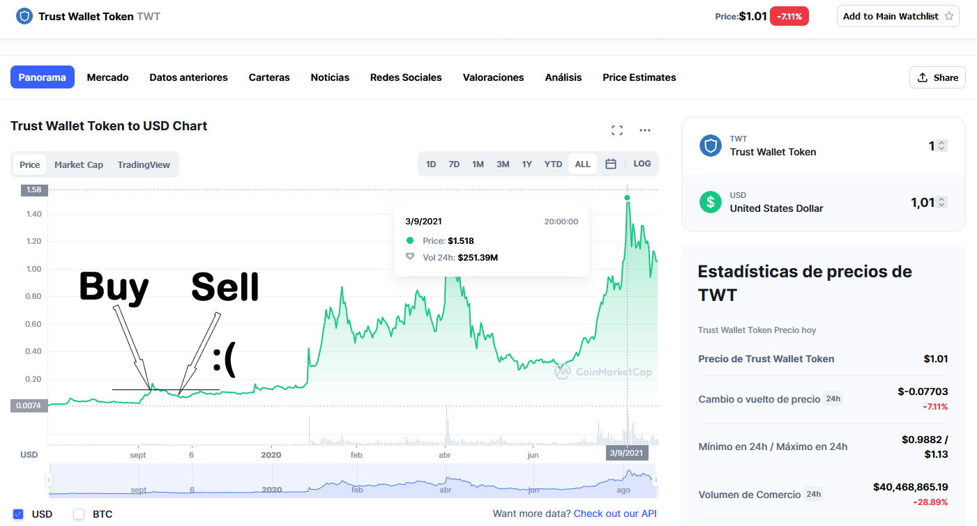The image size is (977, 526).
Task: Select the Price chart view tab
Action: point(30,164)
